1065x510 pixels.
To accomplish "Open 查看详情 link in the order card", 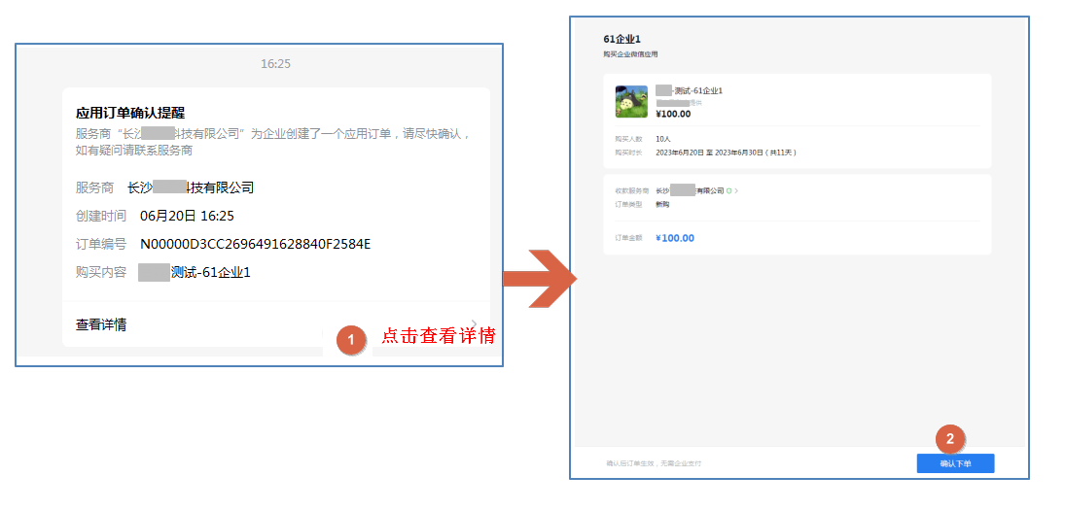I will point(101,324).
